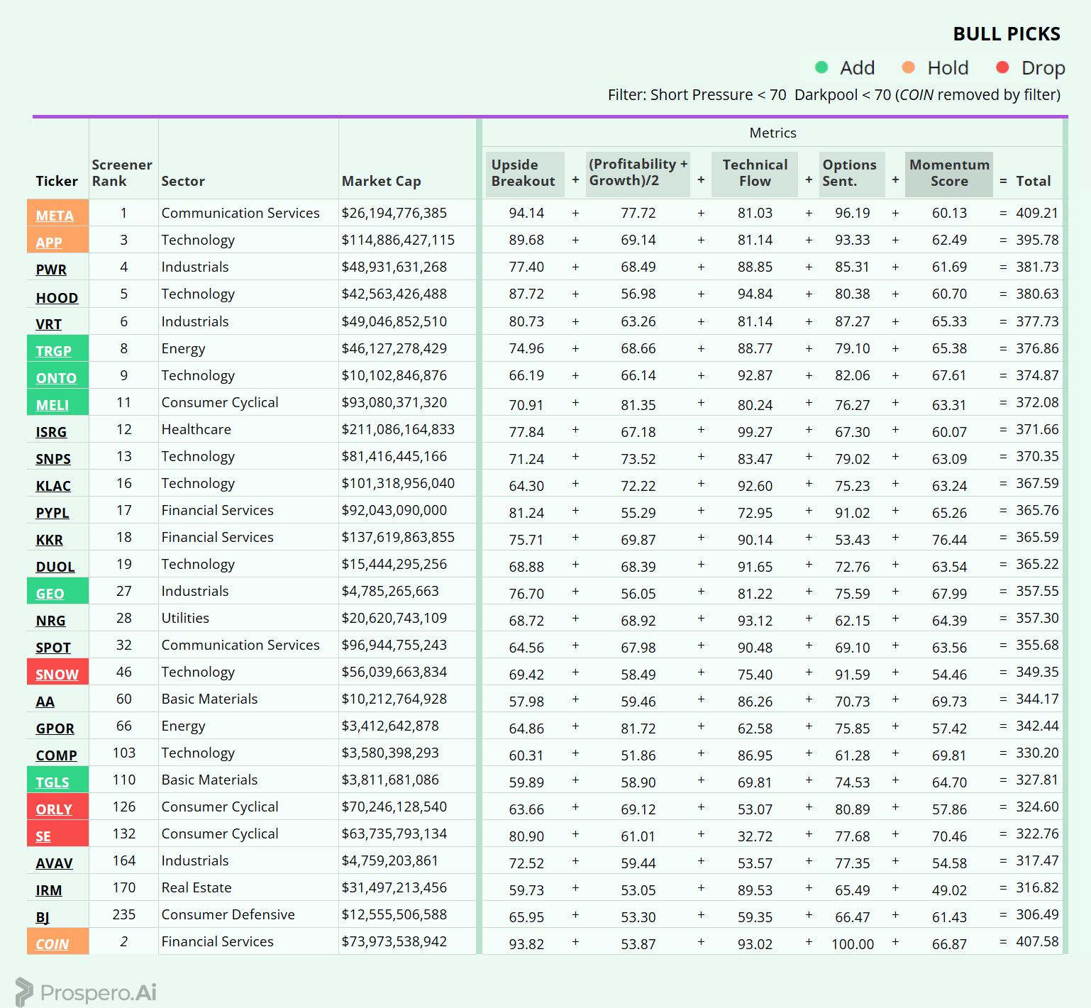Open the AVAV ticker link
This screenshot has height=1008, width=1091.
coord(54,863)
